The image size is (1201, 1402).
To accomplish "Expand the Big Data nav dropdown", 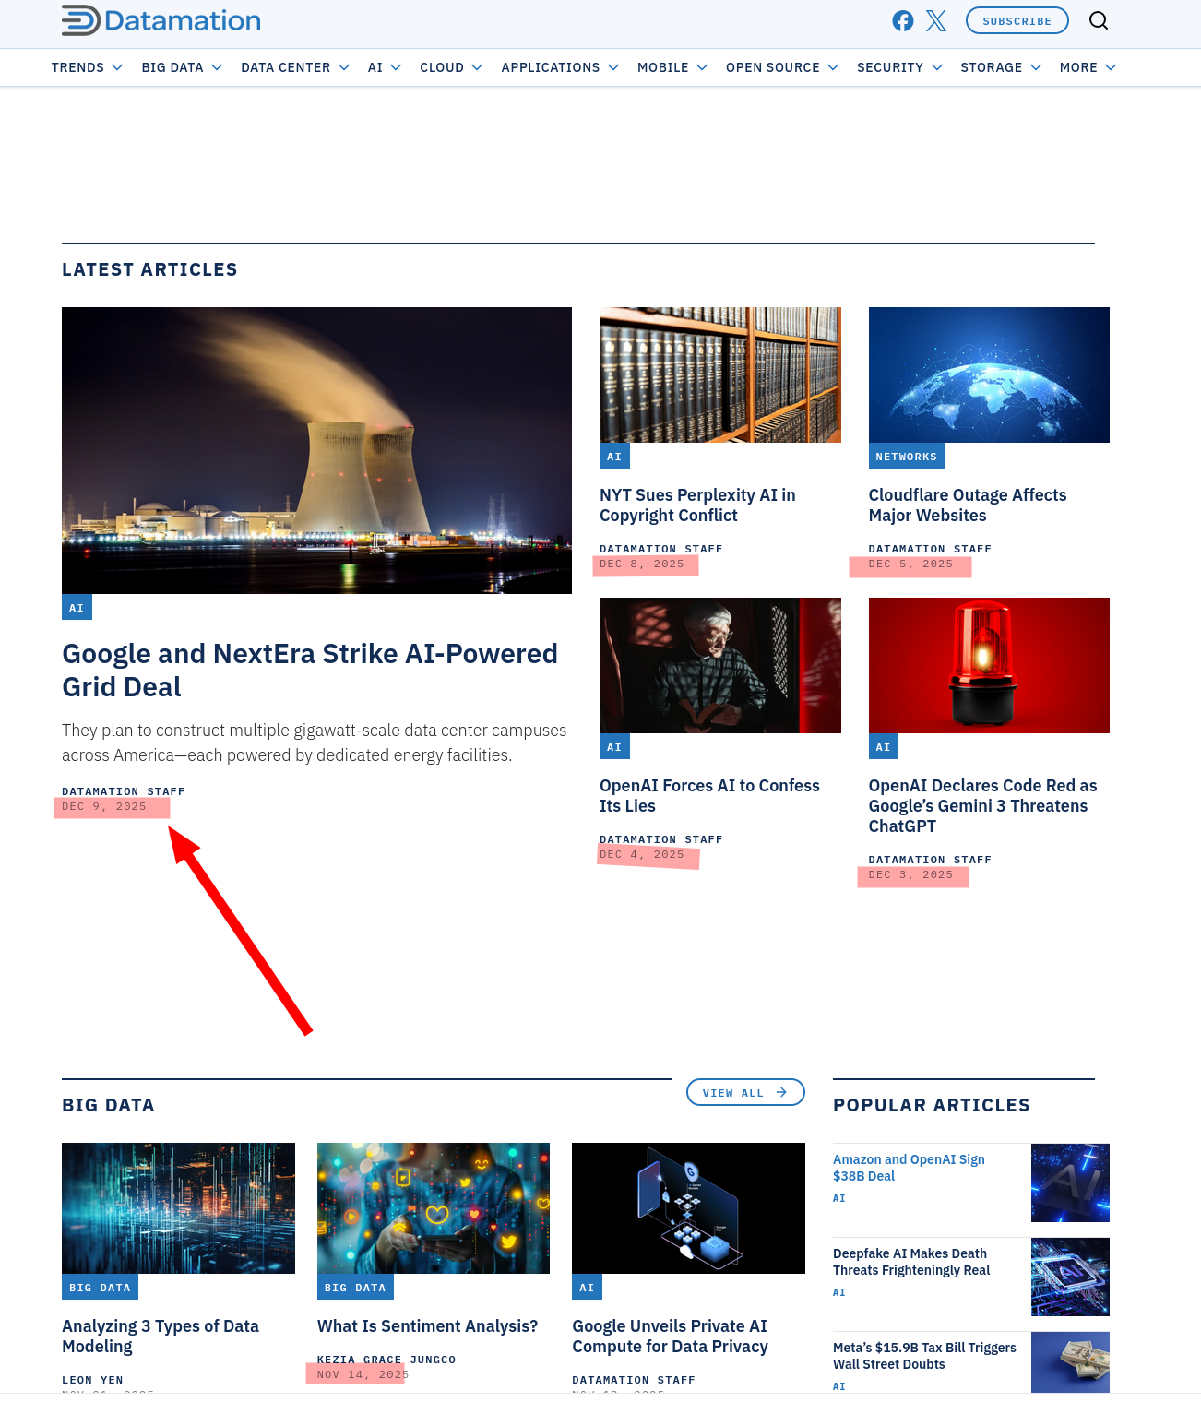I will point(182,67).
